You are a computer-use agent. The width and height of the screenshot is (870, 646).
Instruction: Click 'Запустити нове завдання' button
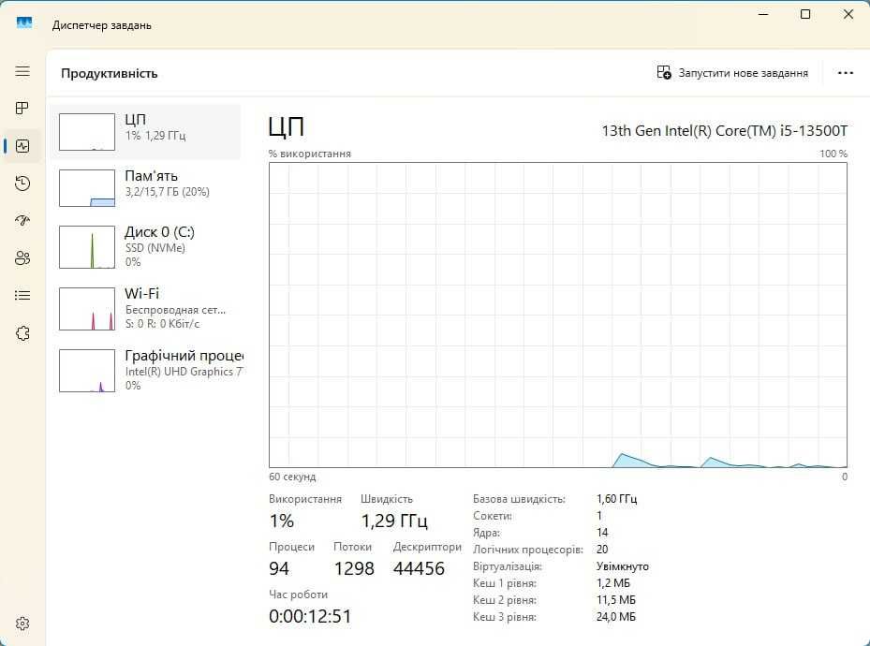[x=732, y=73]
